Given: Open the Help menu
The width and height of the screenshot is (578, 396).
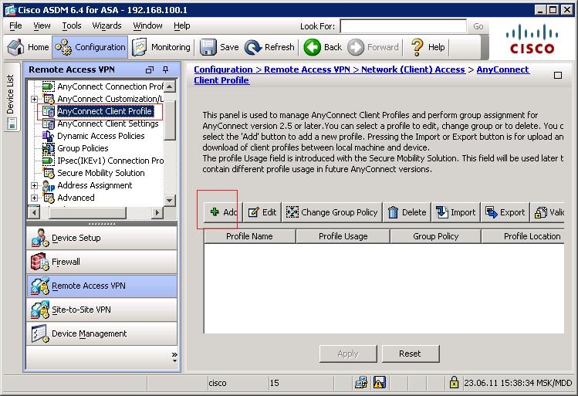Looking at the screenshot, I should click(181, 25).
